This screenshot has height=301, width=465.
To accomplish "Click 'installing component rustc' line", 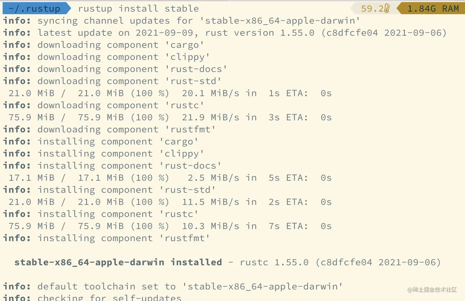I will coord(101,214).
